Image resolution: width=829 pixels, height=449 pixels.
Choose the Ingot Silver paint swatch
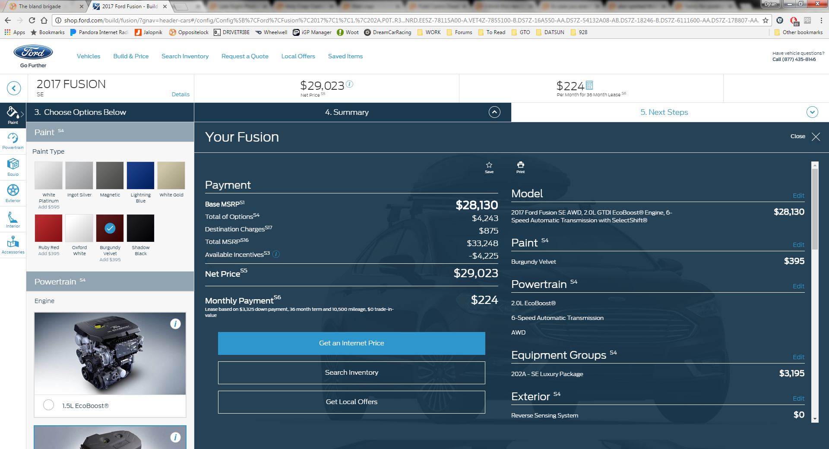(79, 175)
